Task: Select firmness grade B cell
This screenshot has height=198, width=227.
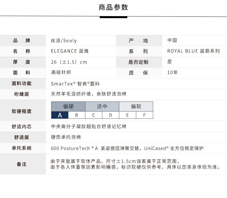Action: click(77, 115)
